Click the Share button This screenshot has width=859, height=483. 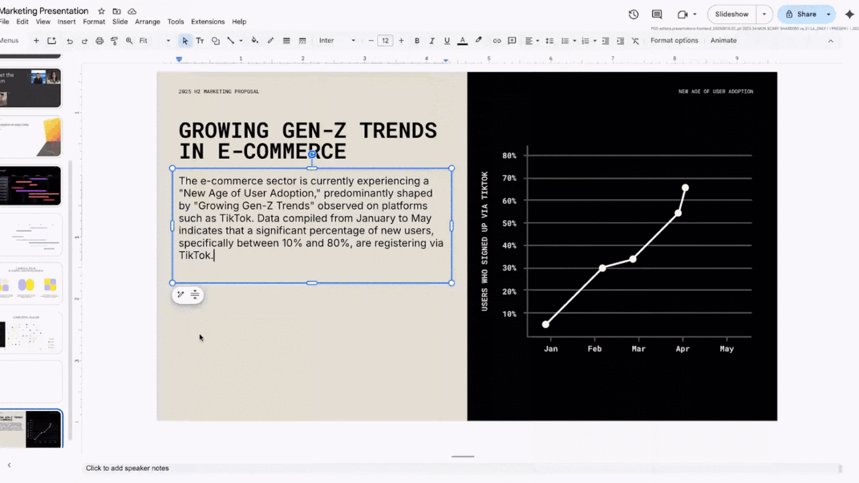point(801,14)
